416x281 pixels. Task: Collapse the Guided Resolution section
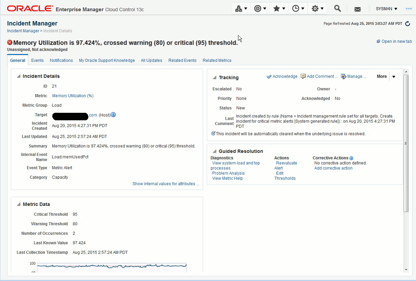coord(215,152)
